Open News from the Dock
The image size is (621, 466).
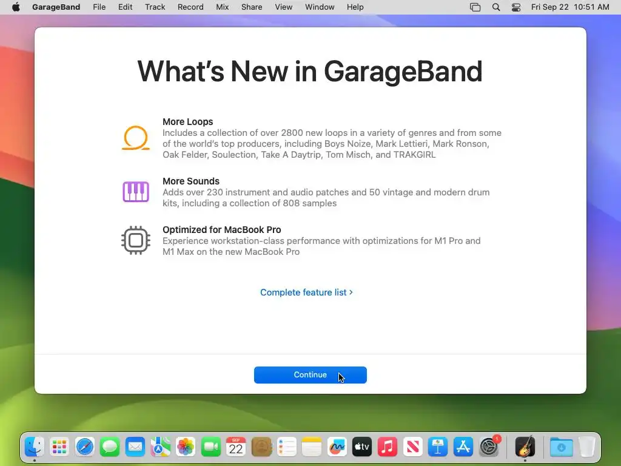click(x=412, y=447)
